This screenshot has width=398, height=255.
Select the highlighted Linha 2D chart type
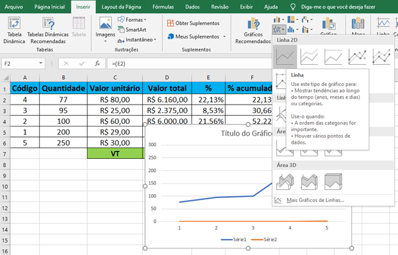pos(285,56)
